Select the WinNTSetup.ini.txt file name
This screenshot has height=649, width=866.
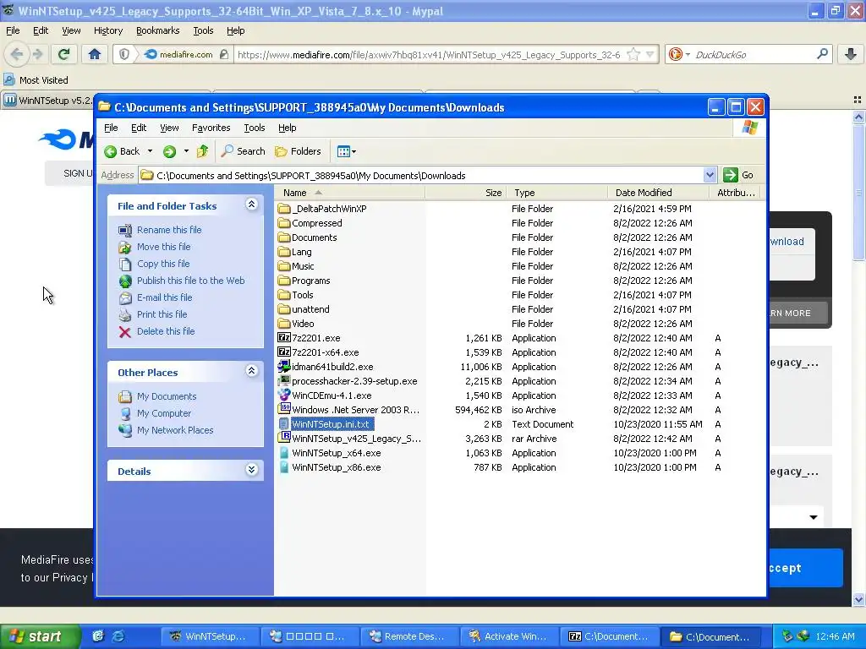point(331,424)
